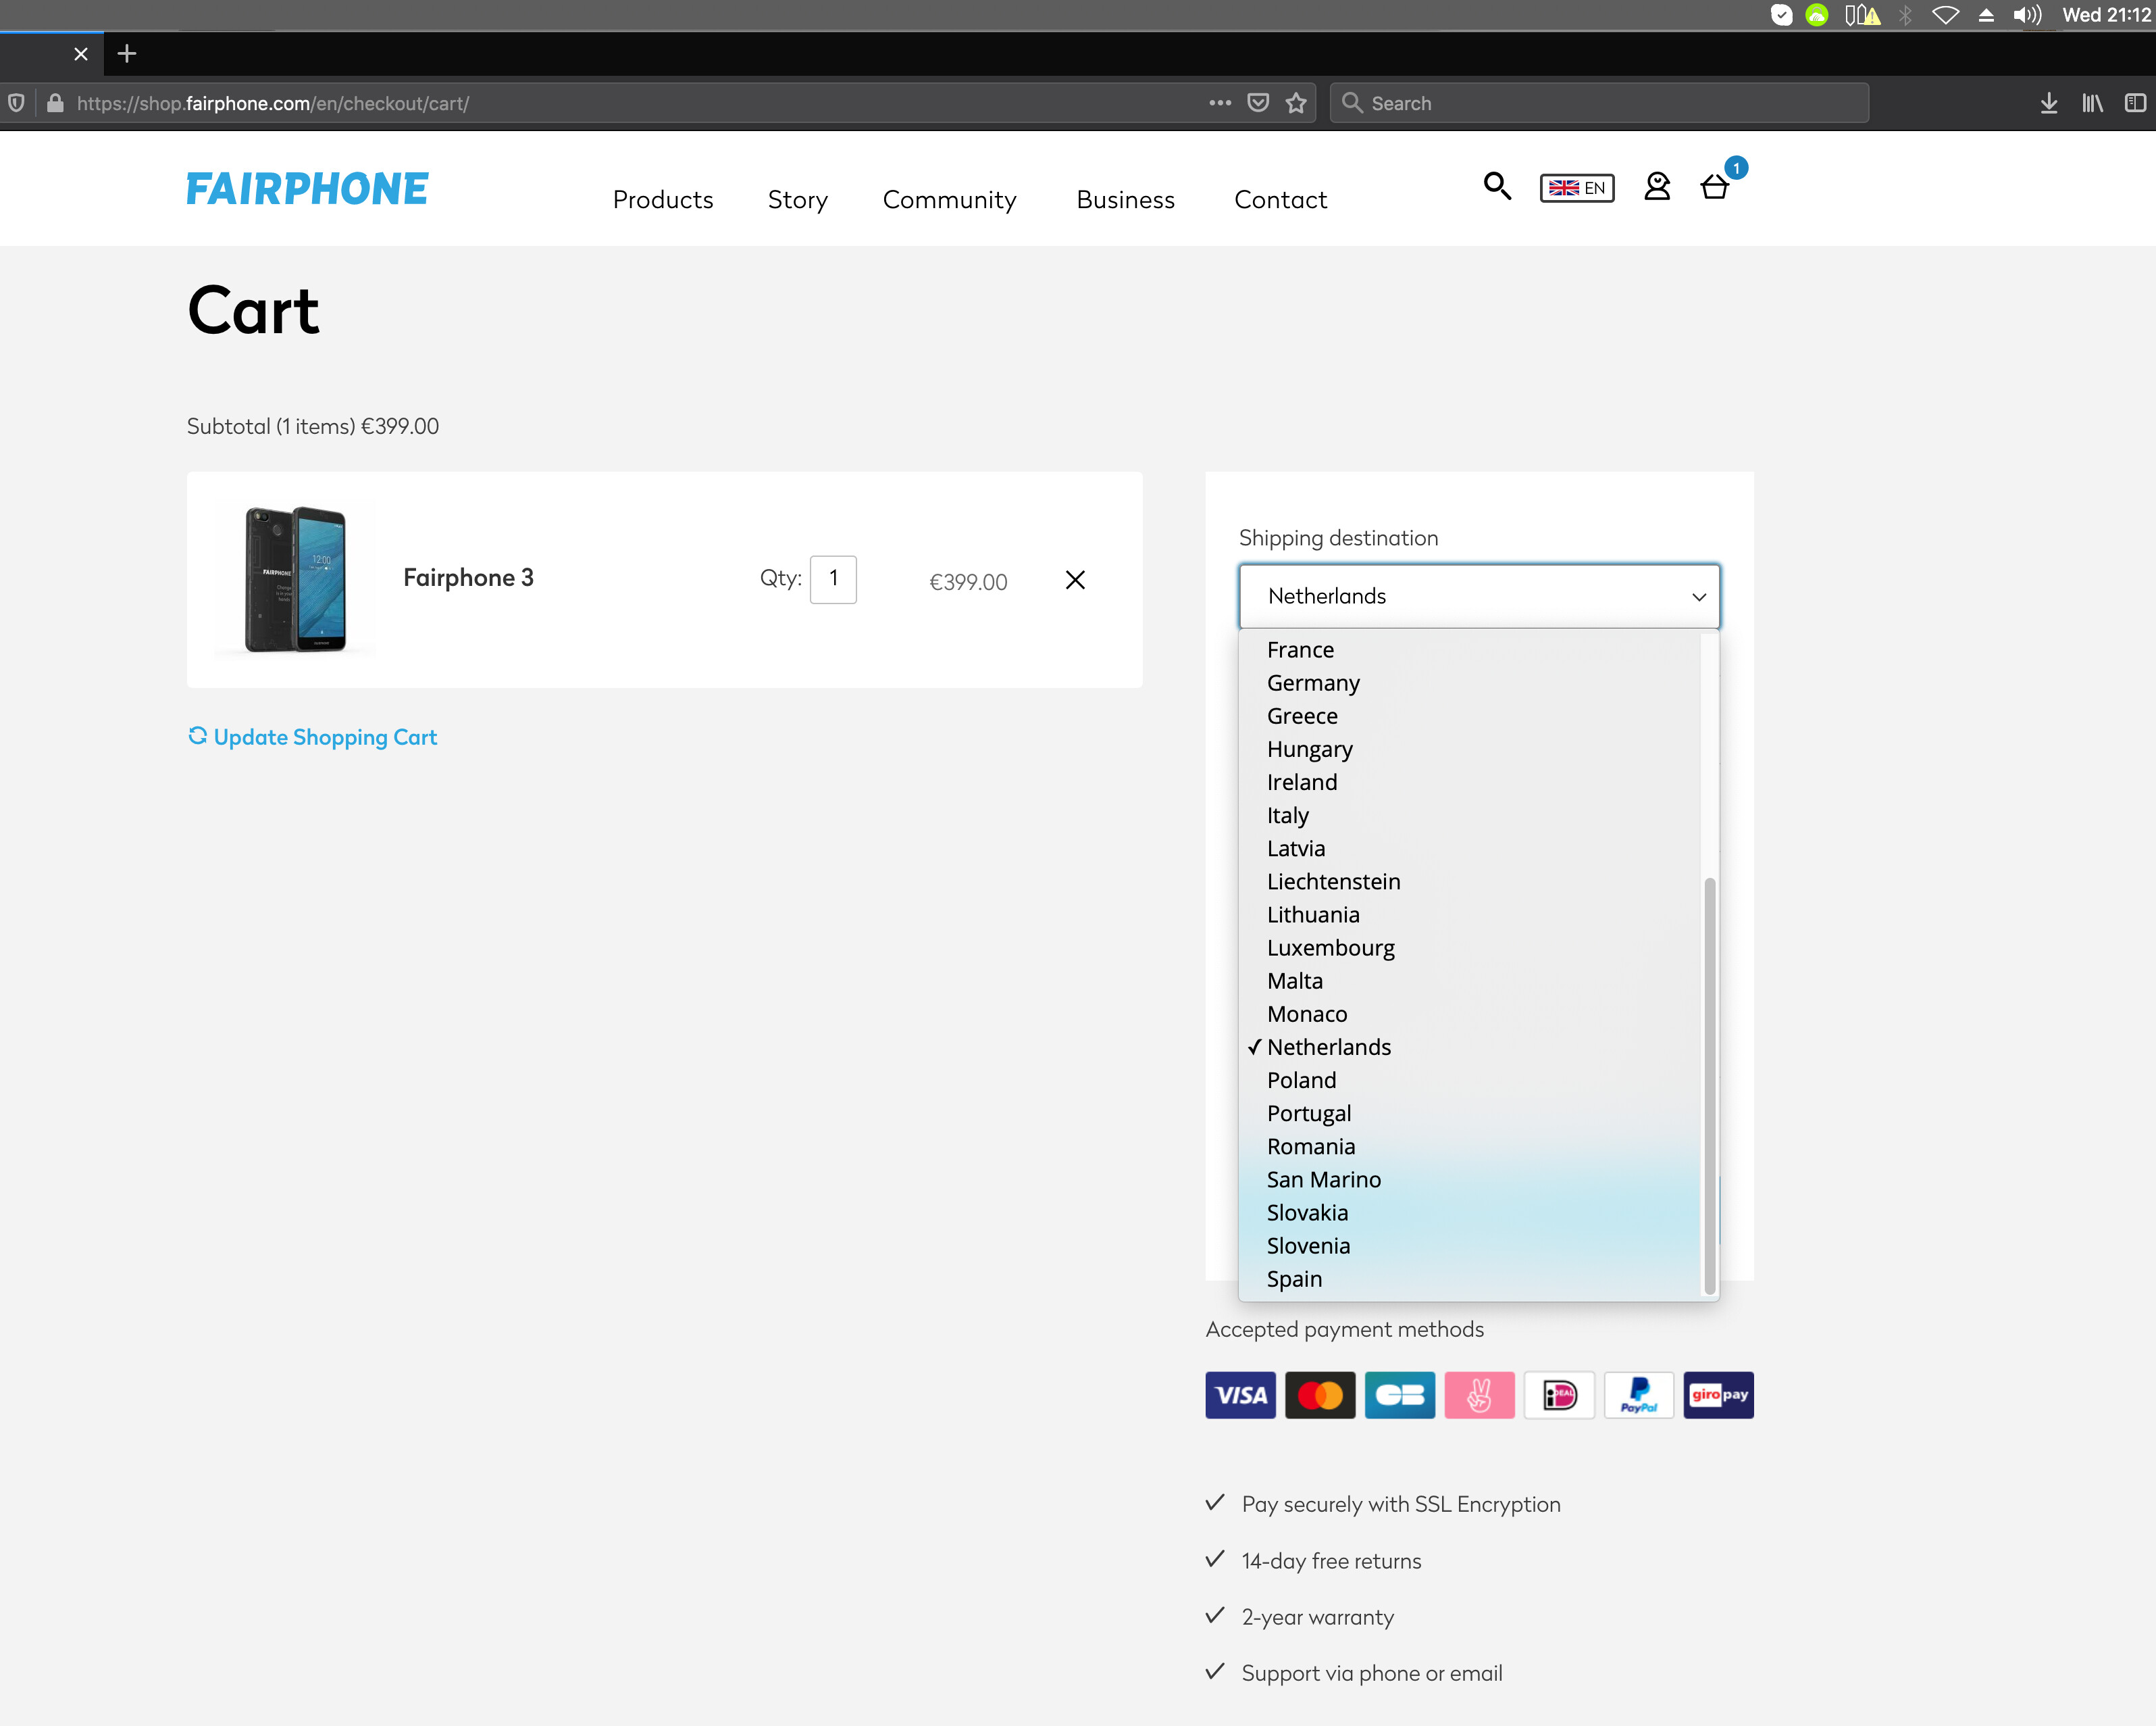Open the browser library icon
The image size is (2156, 1726).
click(x=2092, y=103)
